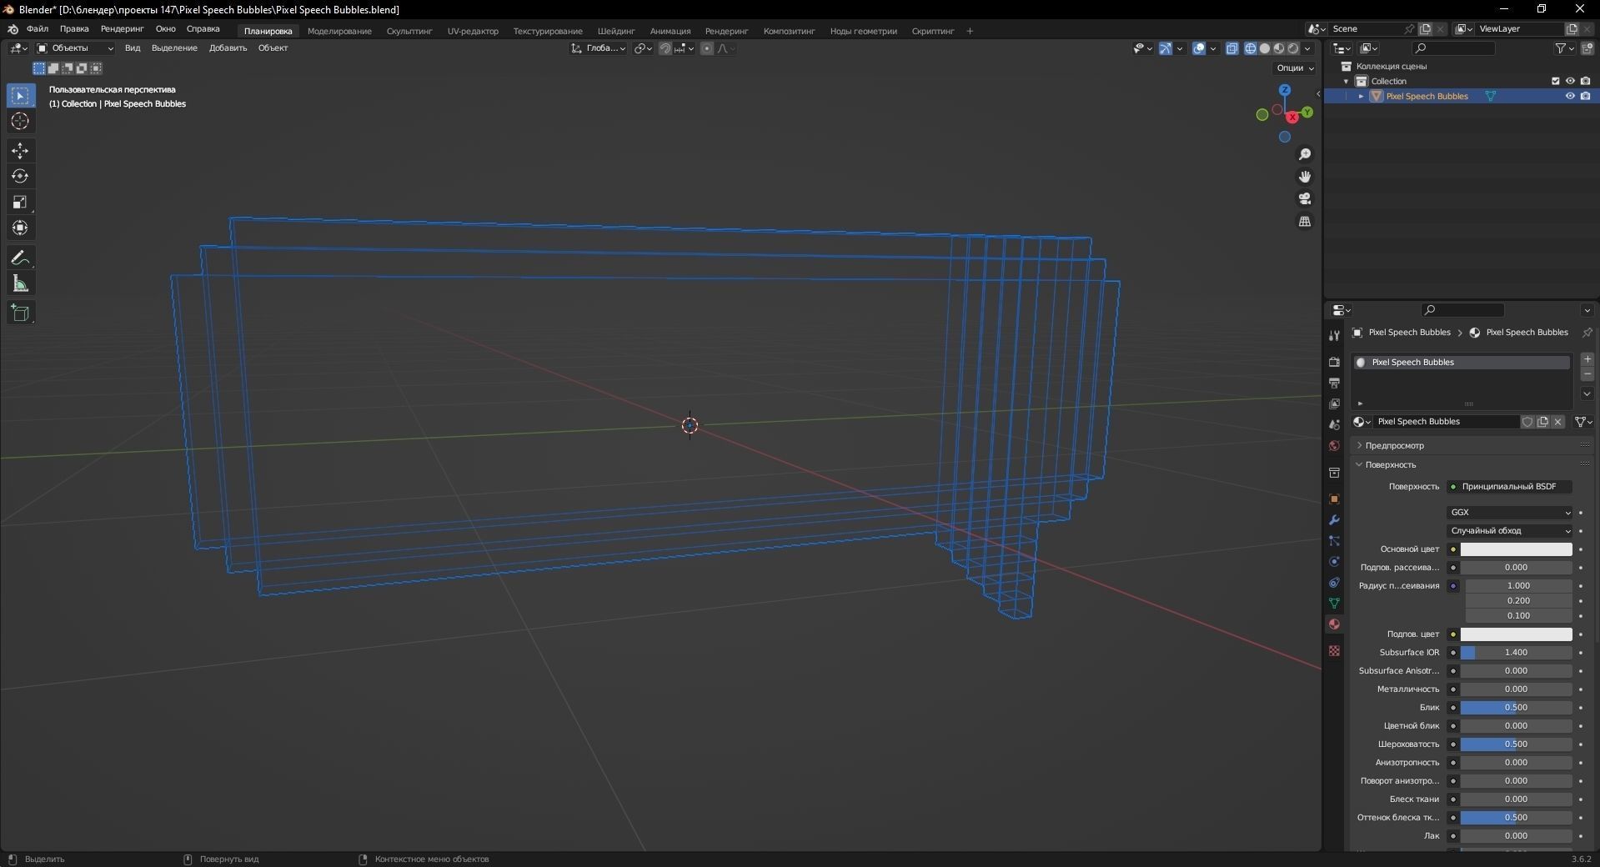Open the Основной цвет color swatch

(1516, 549)
